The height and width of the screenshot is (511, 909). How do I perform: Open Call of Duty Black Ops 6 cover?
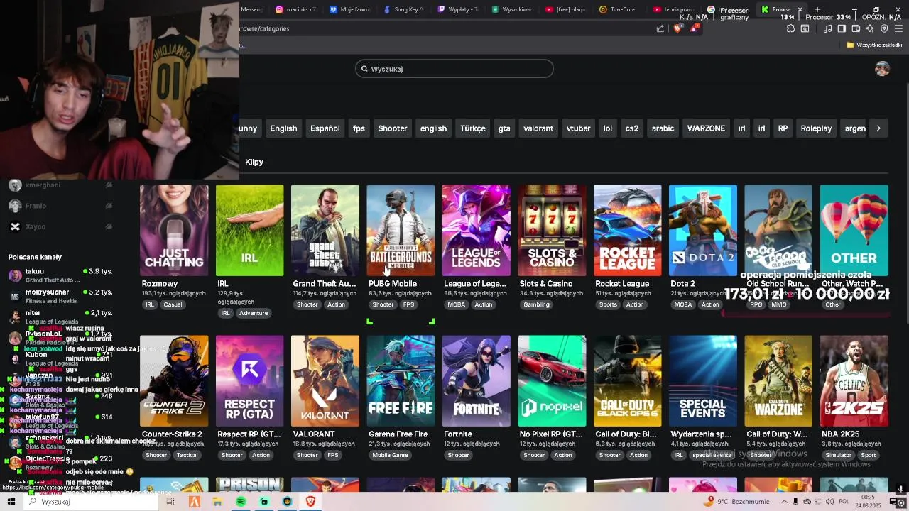627,381
